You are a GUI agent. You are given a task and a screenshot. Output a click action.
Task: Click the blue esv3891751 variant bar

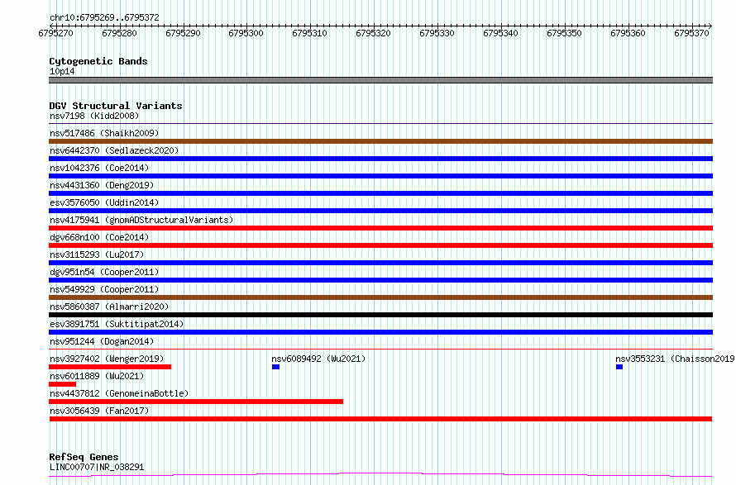[x=380, y=332]
